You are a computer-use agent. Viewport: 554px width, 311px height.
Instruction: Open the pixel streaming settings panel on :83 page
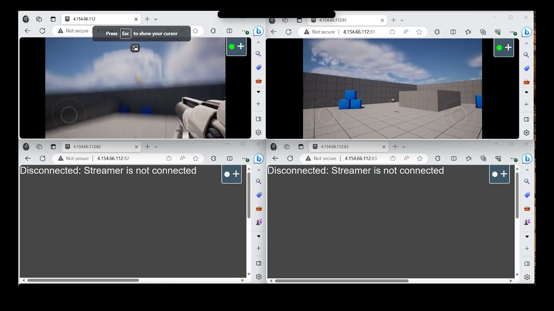coord(499,174)
